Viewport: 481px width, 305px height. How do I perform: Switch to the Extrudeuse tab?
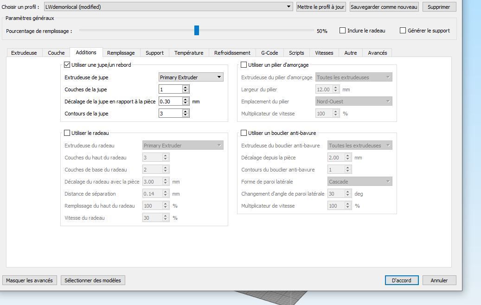(24, 53)
